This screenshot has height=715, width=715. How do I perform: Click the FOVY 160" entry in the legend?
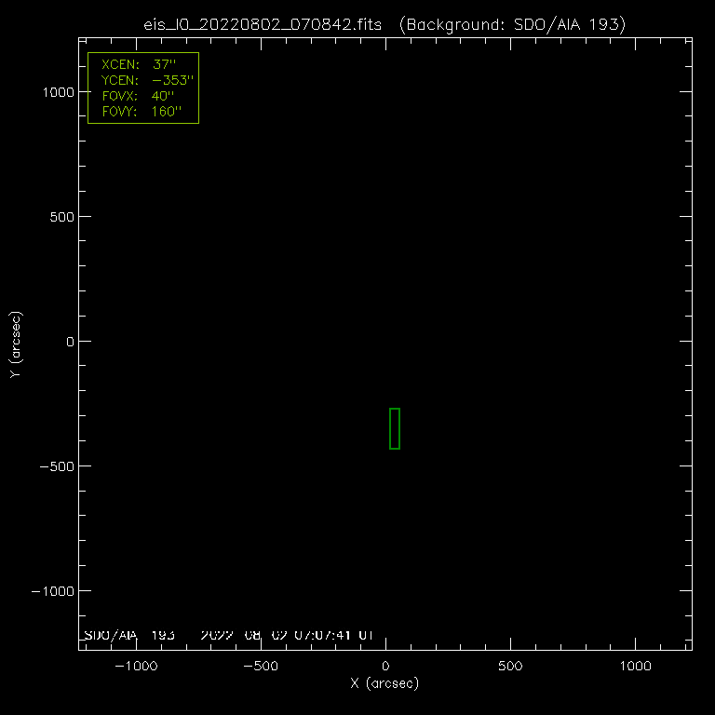point(140,112)
